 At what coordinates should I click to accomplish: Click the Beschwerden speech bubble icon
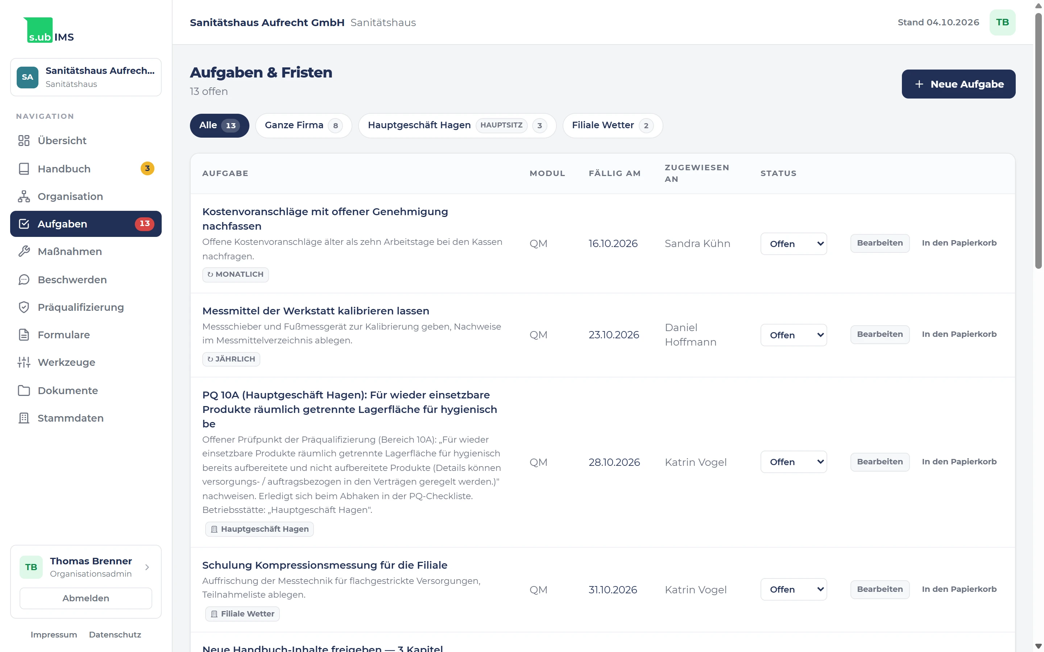point(24,279)
